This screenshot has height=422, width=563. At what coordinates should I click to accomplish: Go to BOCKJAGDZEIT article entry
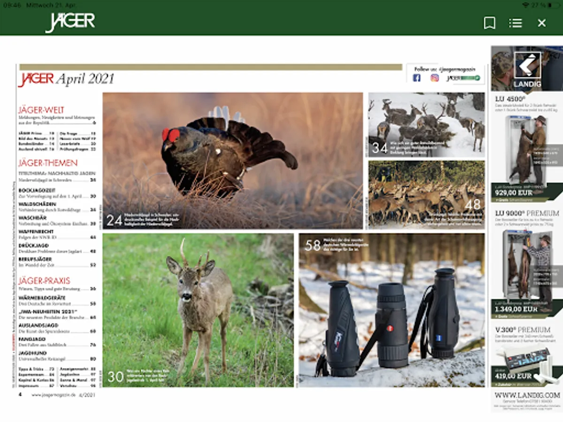(57, 193)
